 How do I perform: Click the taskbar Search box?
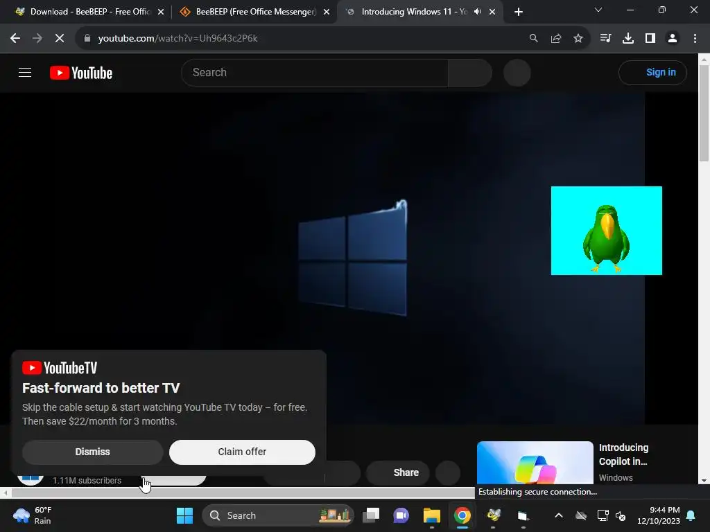(277, 515)
